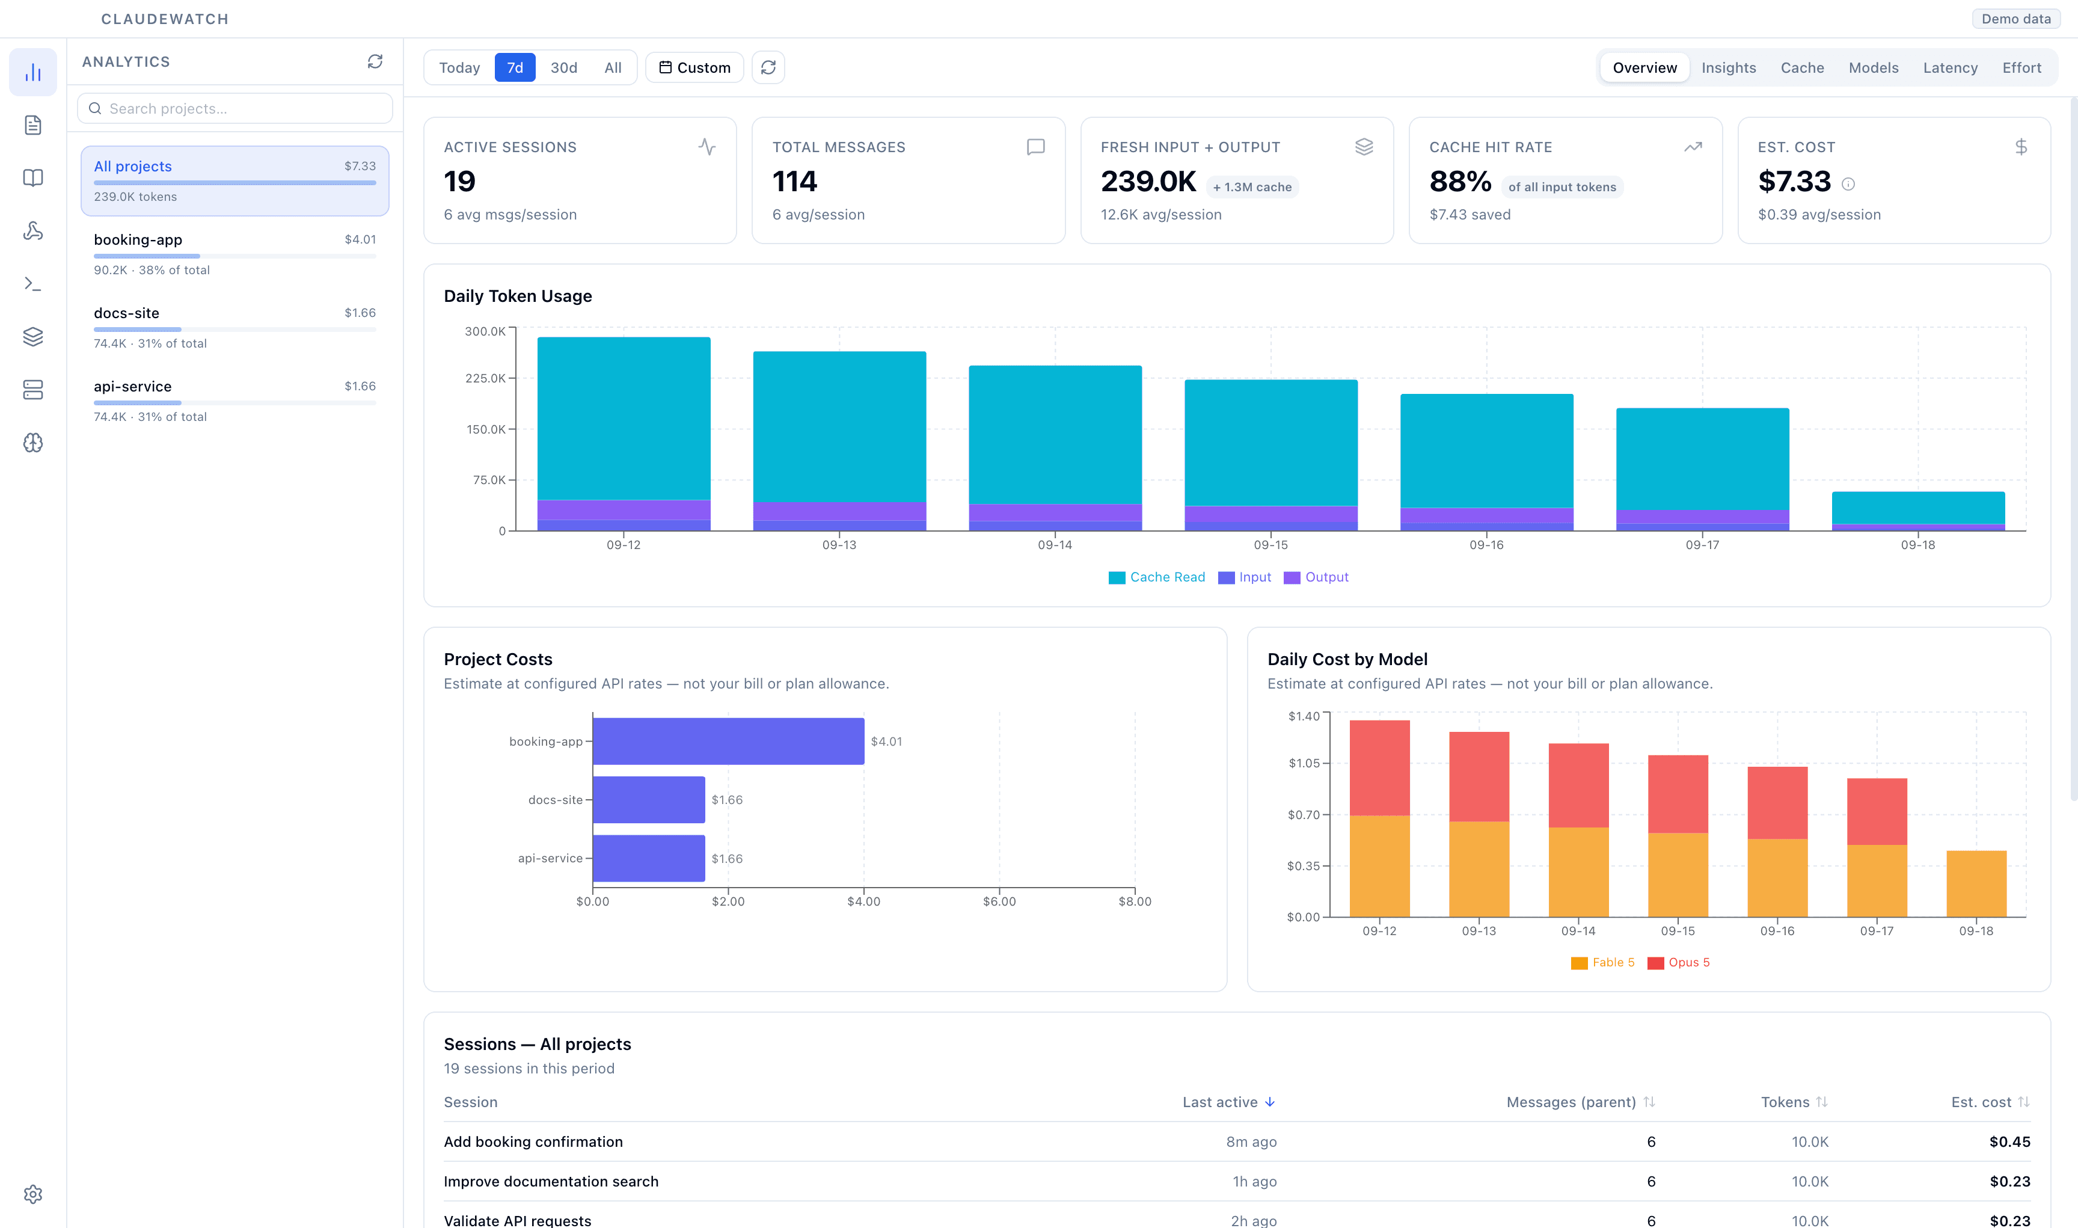The width and height of the screenshot is (2078, 1228).
Task: Click the Cache Hit Rate trend icon
Action: (1693, 147)
